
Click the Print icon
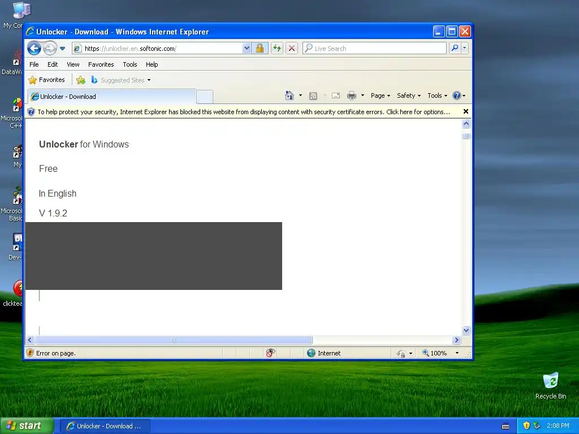[x=352, y=96]
